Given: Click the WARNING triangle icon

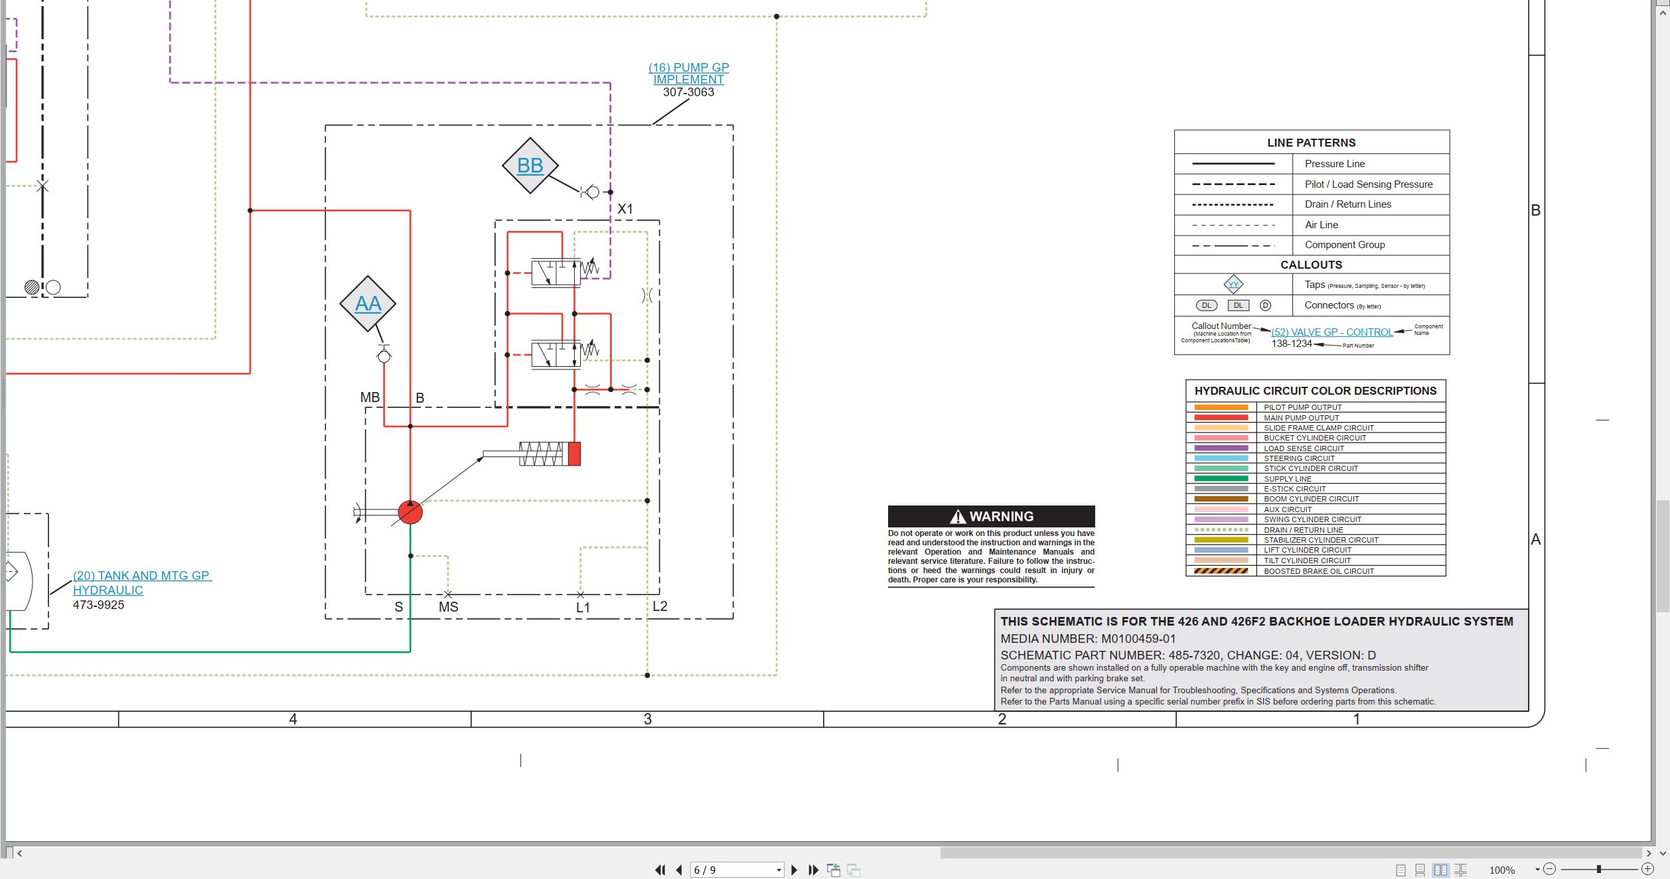Looking at the screenshot, I should [x=958, y=516].
